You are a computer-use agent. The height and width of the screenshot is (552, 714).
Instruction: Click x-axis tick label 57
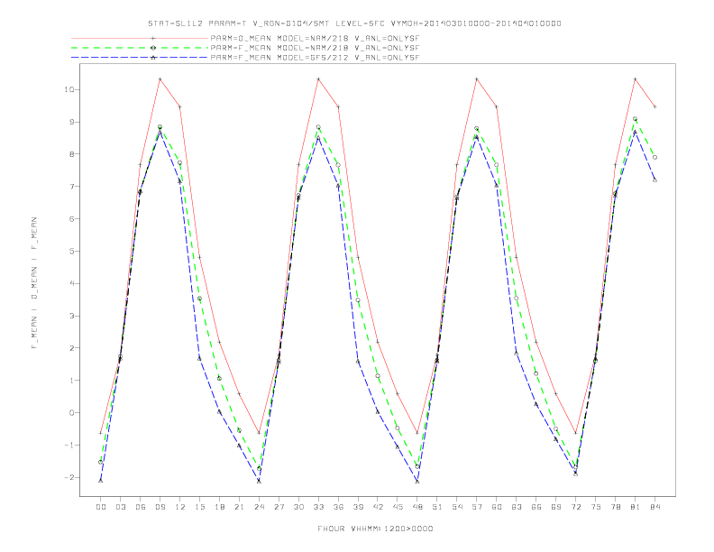pos(477,507)
